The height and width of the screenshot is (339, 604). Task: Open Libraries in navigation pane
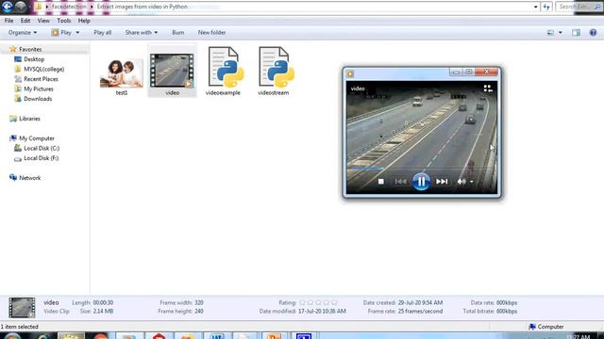click(x=29, y=119)
